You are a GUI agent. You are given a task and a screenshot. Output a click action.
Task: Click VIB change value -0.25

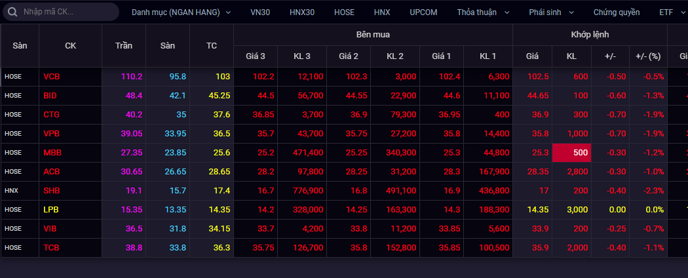click(x=617, y=229)
